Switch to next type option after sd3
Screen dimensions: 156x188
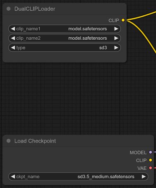coord(116,48)
